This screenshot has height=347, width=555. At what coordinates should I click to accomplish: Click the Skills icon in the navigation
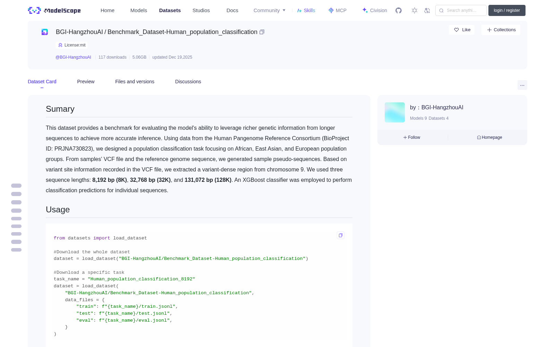pyautogui.click(x=299, y=10)
